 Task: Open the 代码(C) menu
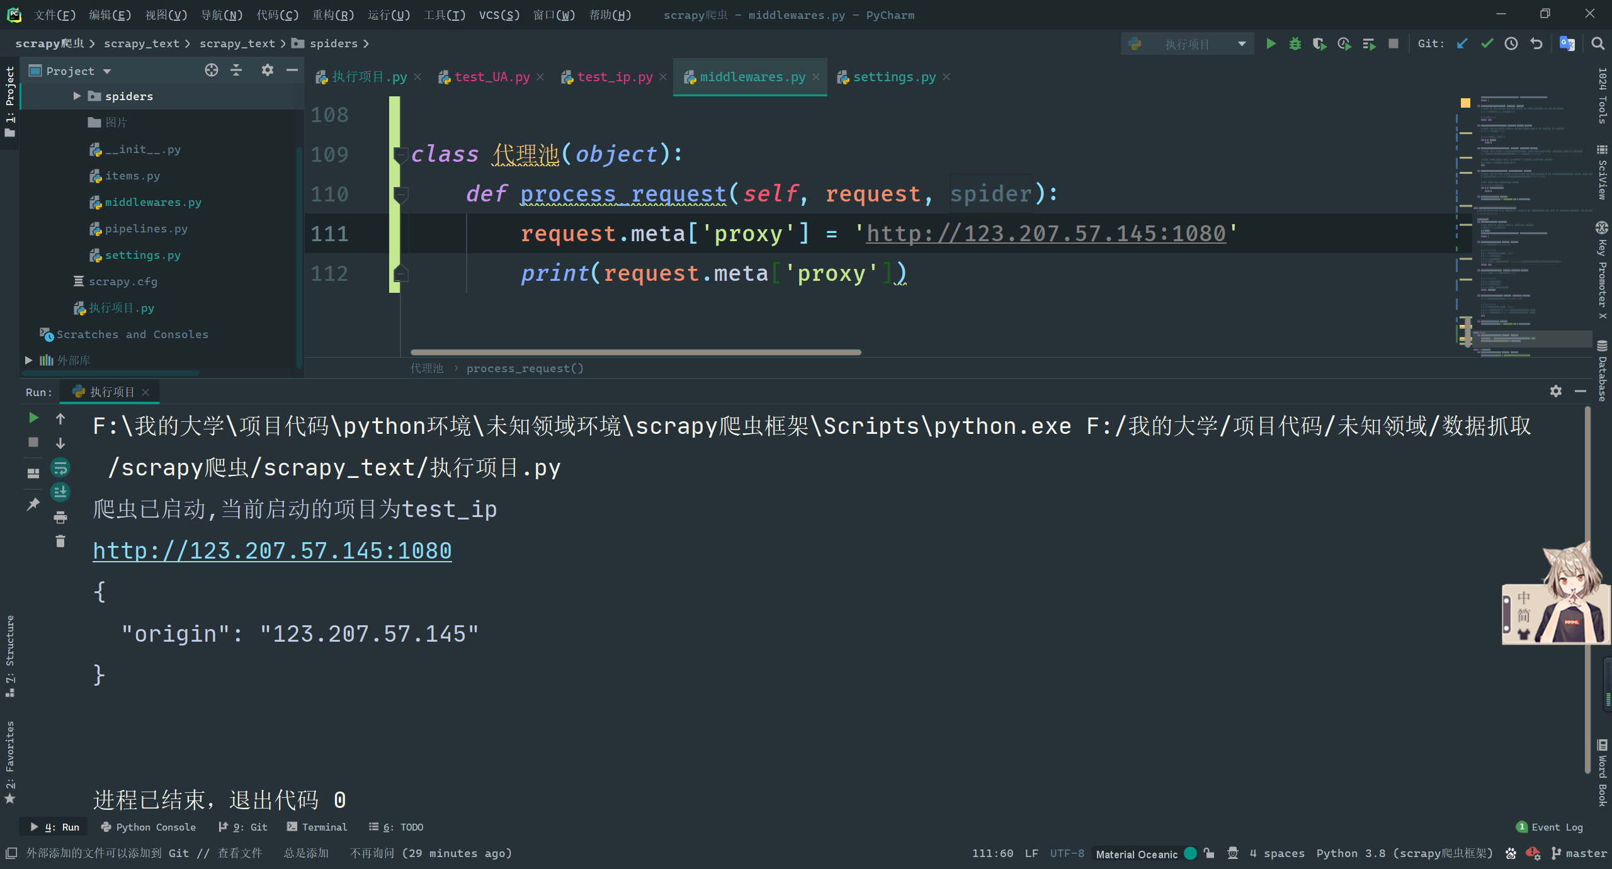277,14
